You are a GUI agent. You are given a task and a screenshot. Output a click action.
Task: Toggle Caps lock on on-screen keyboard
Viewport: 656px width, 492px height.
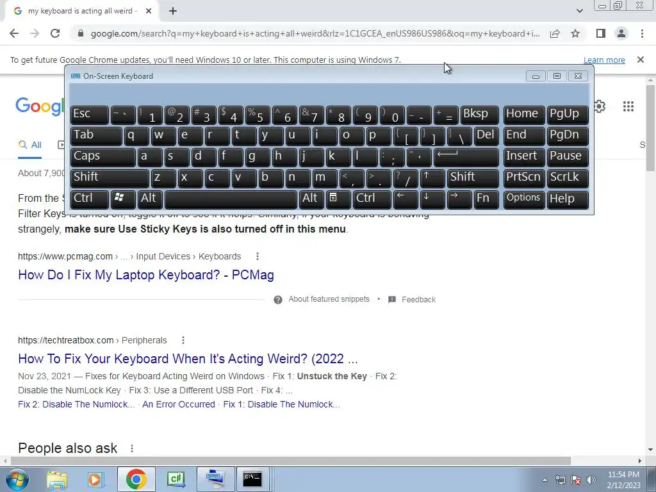pos(103,157)
